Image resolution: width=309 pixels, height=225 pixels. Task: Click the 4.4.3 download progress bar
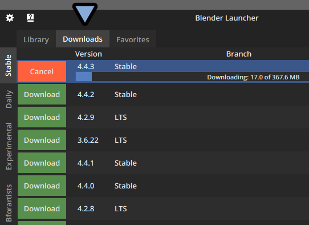coord(192,77)
